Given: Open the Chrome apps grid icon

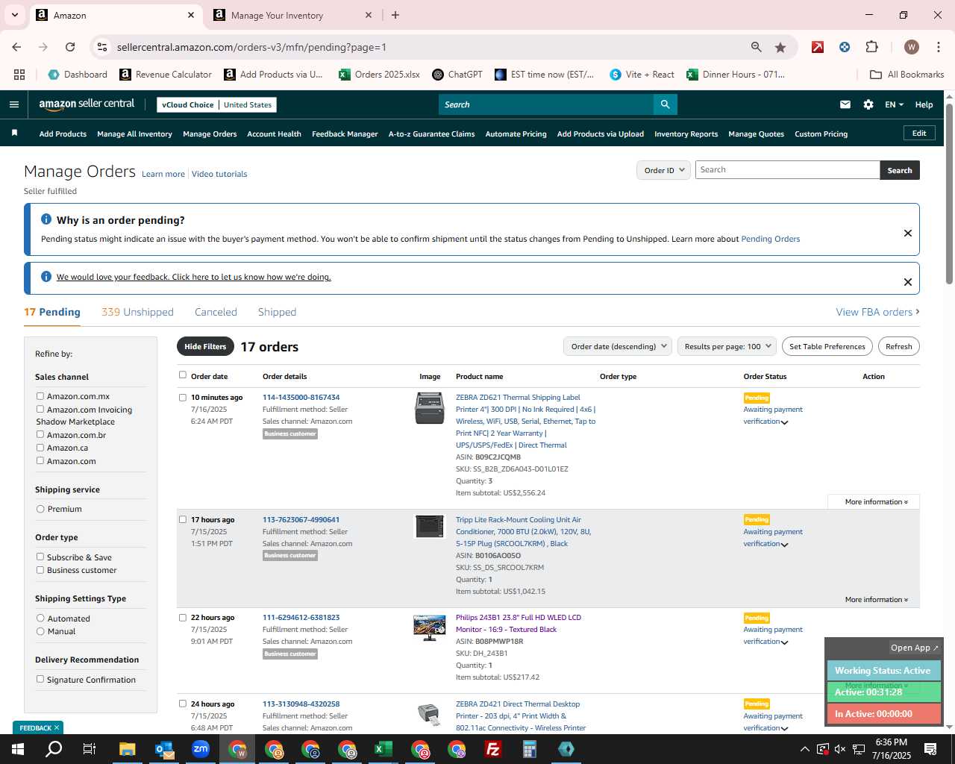Looking at the screenshot, I should pyautogui.click(x=19, y=75).
